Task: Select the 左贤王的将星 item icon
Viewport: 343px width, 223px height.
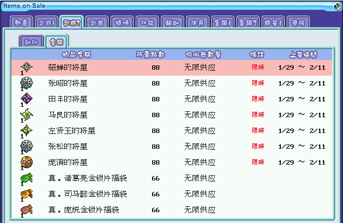Action: pos(26,131)
